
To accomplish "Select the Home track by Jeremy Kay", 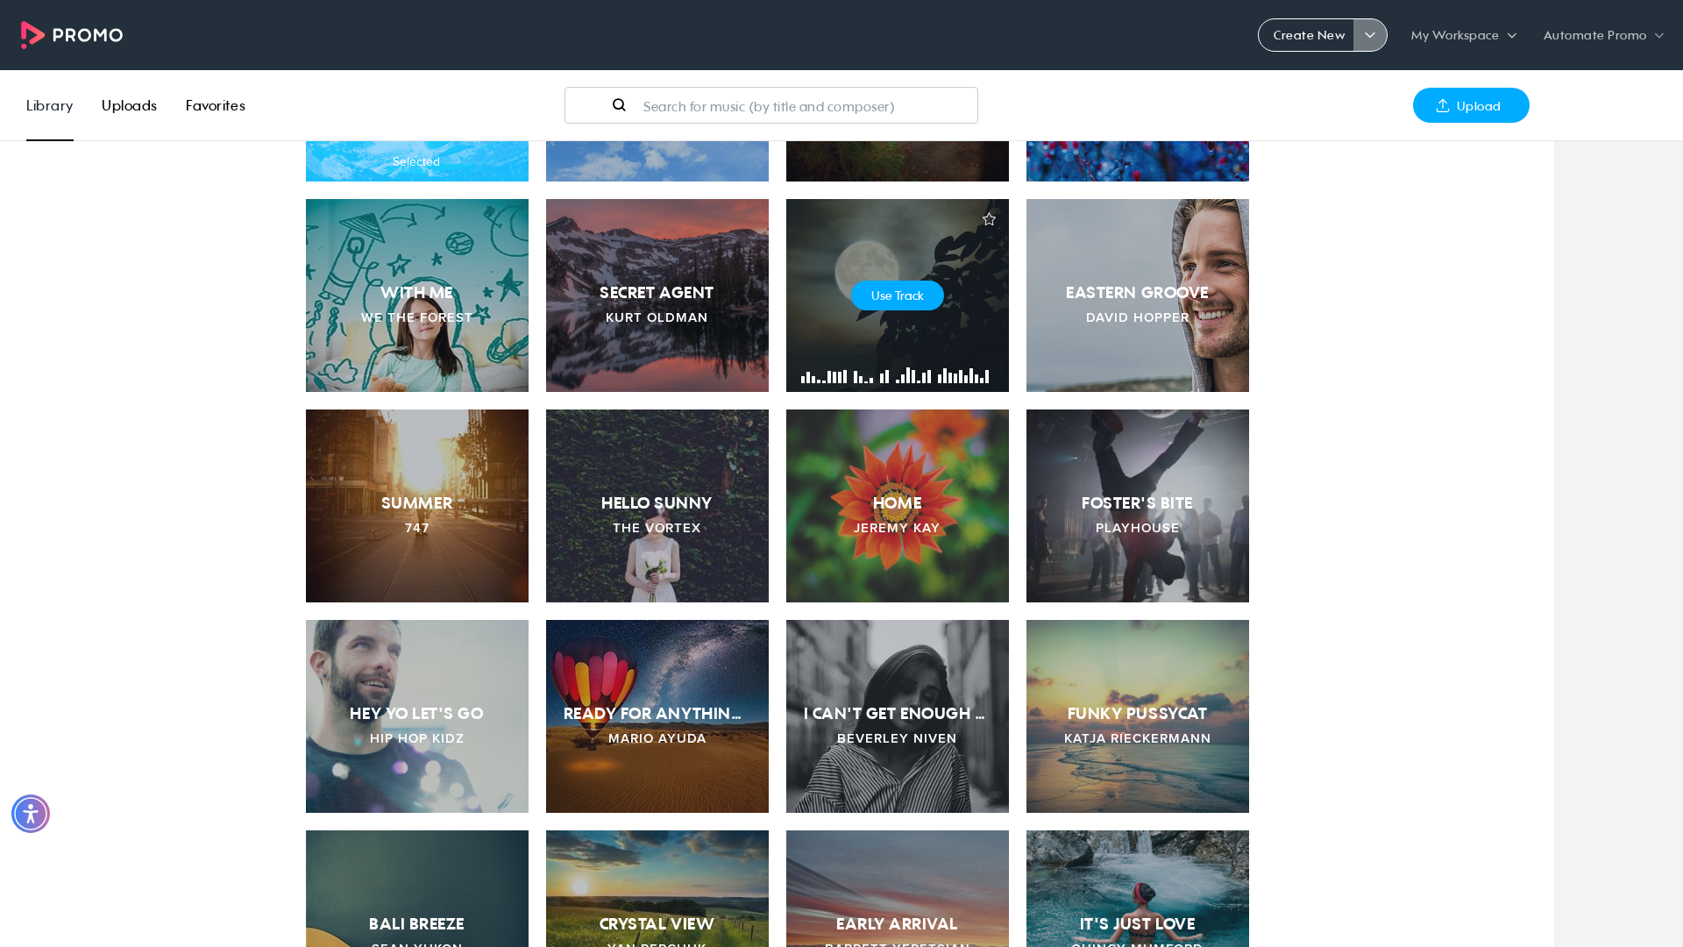I will pos(898,506).
